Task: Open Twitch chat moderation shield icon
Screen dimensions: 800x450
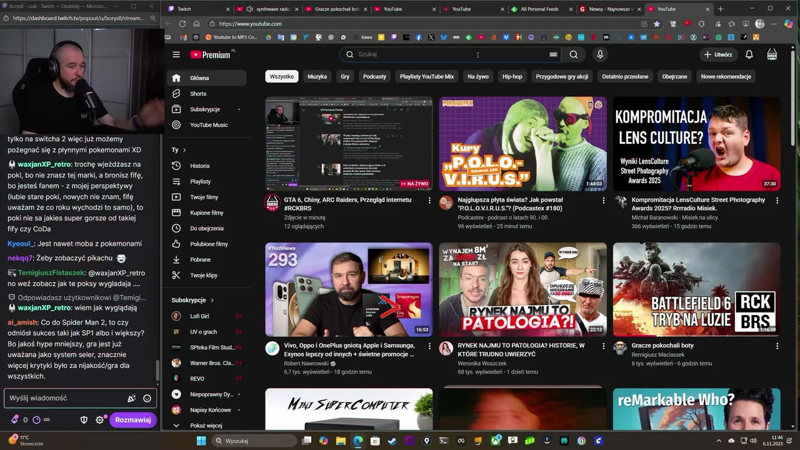Action: [x=84, y=420]
